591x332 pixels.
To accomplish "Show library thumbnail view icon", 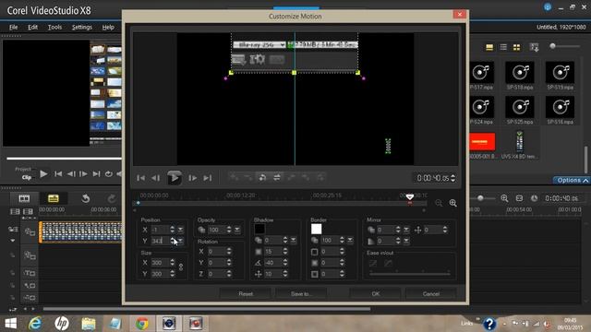I will 517,47.
